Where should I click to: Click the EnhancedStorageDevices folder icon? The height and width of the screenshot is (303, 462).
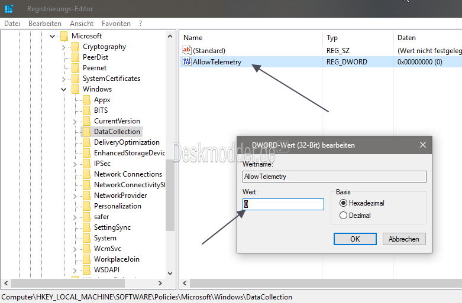point(86,153)
